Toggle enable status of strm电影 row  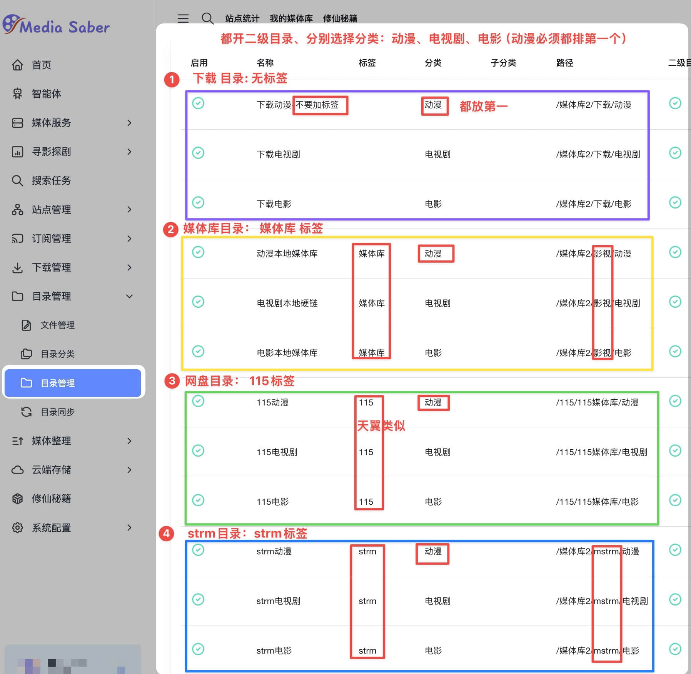click(x=198, y=649)
